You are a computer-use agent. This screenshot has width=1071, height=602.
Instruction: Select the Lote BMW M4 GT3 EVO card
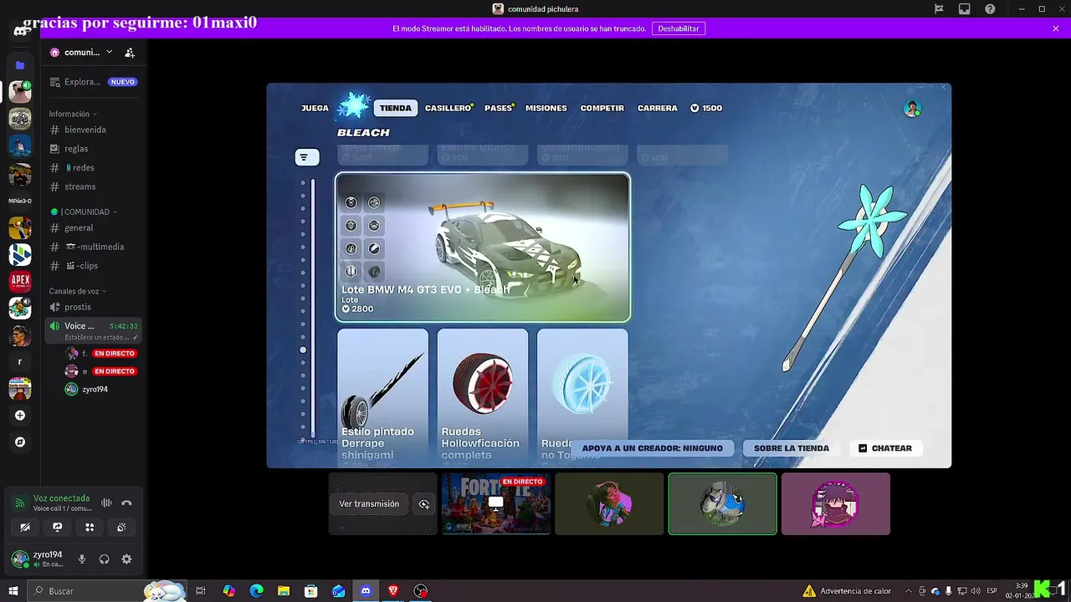click(x=483, y=247)
